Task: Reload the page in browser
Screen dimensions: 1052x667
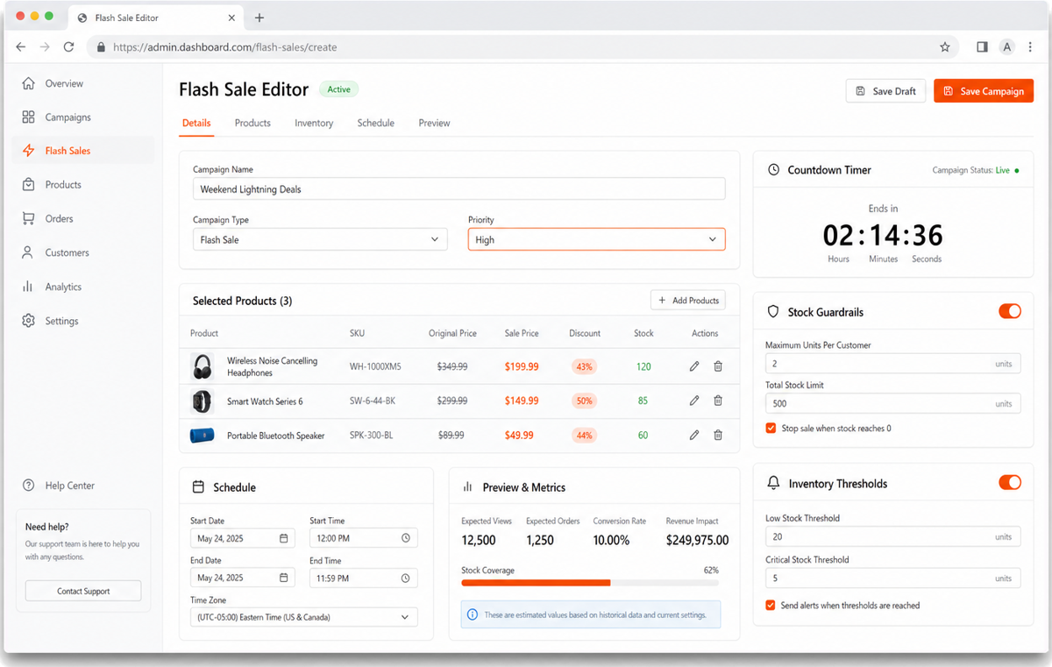Action: pos(68,47)
